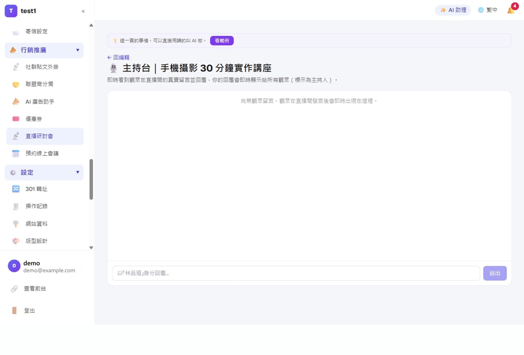524x355 pixels.
Task: Go back via 回編輯 link
Action: coord(118,57)
